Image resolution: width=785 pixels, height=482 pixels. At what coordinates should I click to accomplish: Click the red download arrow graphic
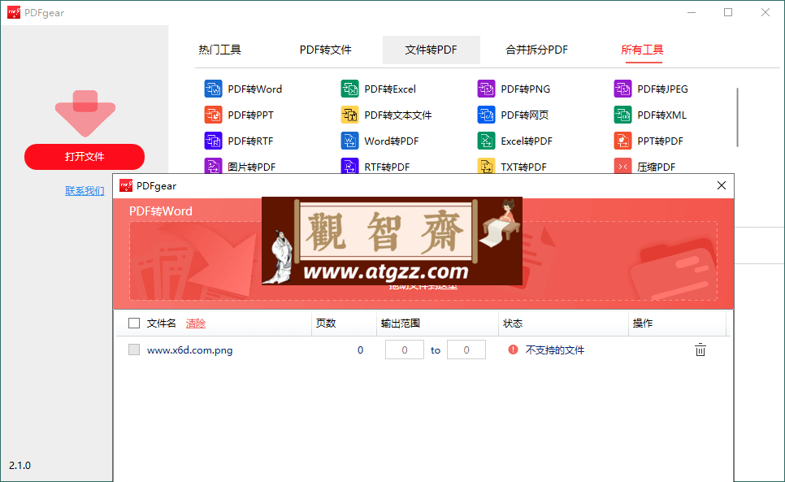pos(85,114)
